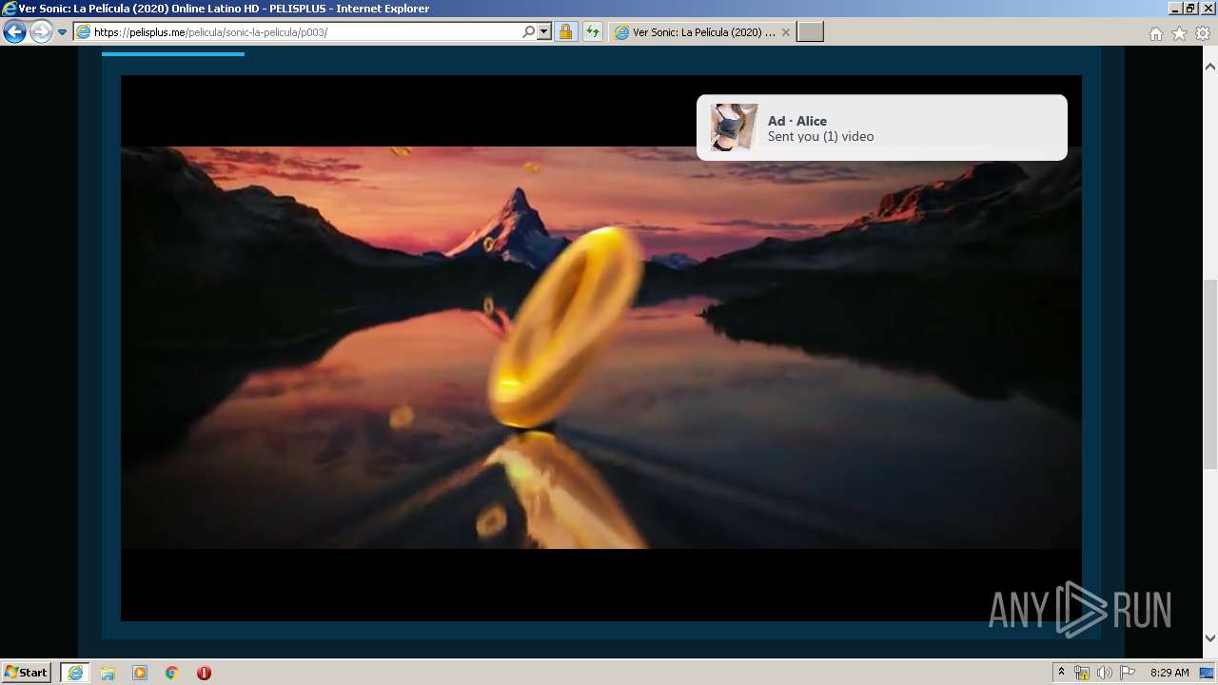This screenshot has width=1218, height=685.
Task: Click the Internet Explorer logo in the title bar
Action: click(x=10, y=9)
